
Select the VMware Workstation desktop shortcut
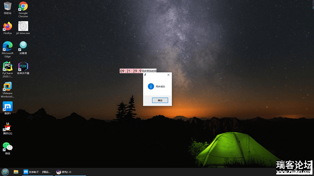[x=8, y=90]
